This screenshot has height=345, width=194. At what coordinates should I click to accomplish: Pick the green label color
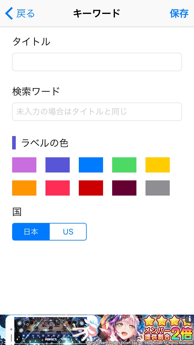pos(124,165)
